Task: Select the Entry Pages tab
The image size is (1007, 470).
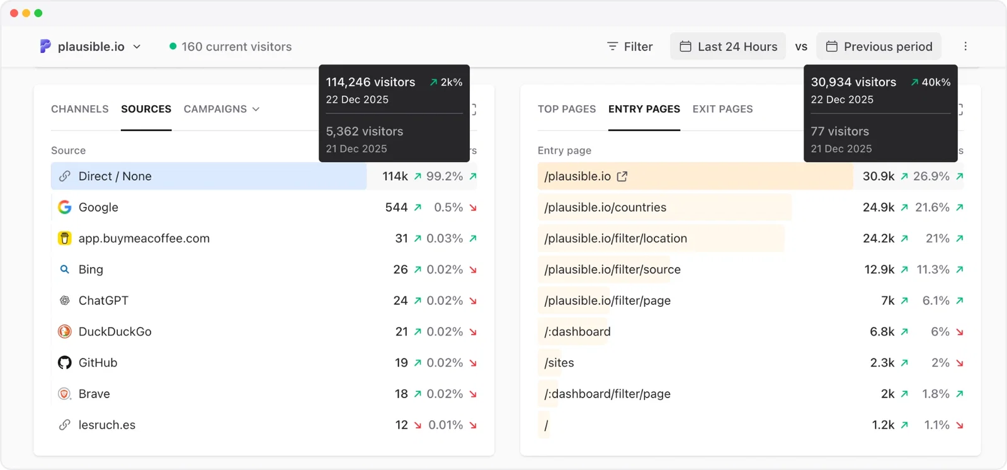Action: tap(644, 109)
